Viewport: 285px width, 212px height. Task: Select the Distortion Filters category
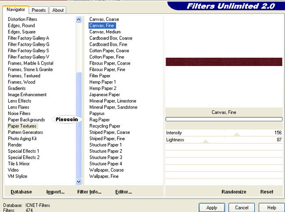point(22,19)
